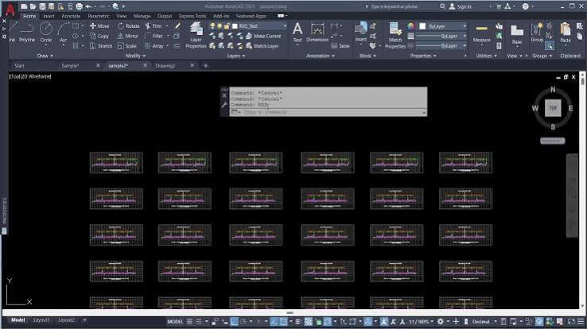Click Match Layer button
Image resolution: width=587 pixels, height=329 pixels.
pos(262,46)
